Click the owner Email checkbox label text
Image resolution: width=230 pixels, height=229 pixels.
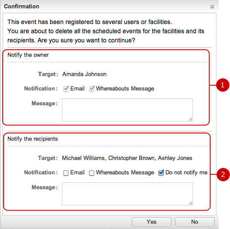pyautogui.click(x=77, y=89)
